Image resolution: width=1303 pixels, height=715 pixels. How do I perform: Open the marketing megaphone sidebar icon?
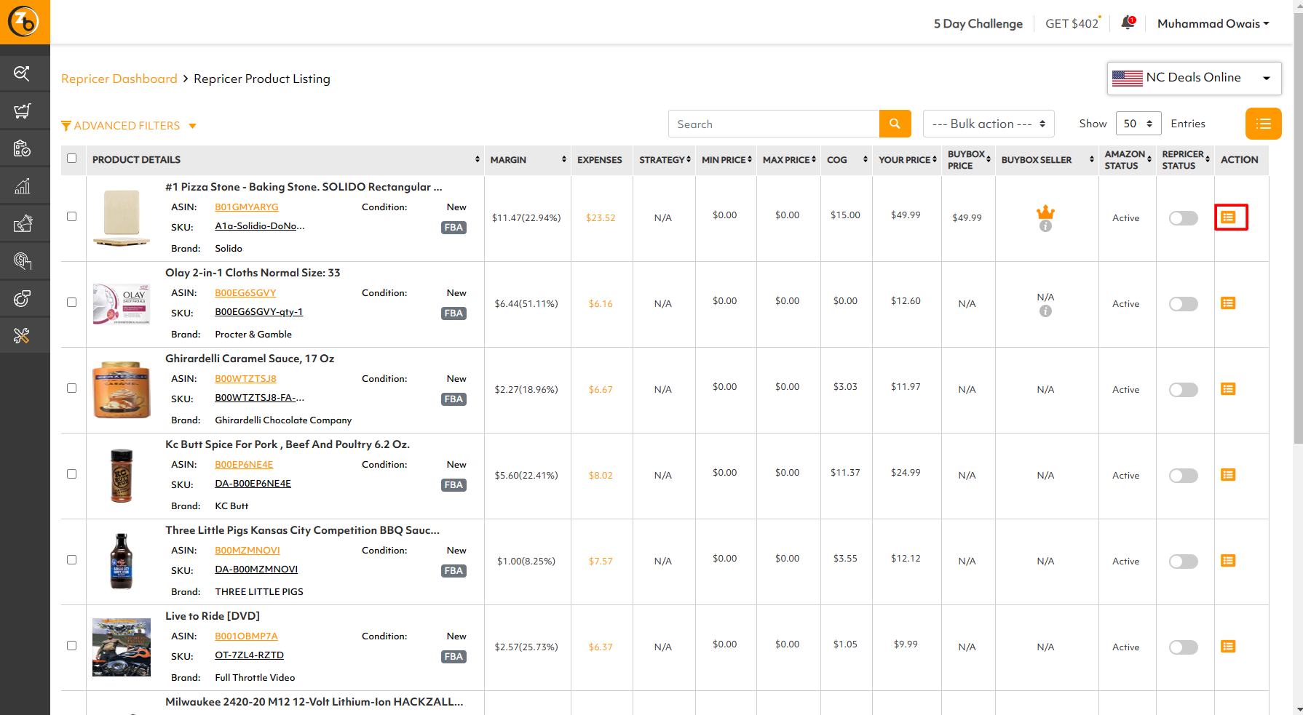coord(23,223)
